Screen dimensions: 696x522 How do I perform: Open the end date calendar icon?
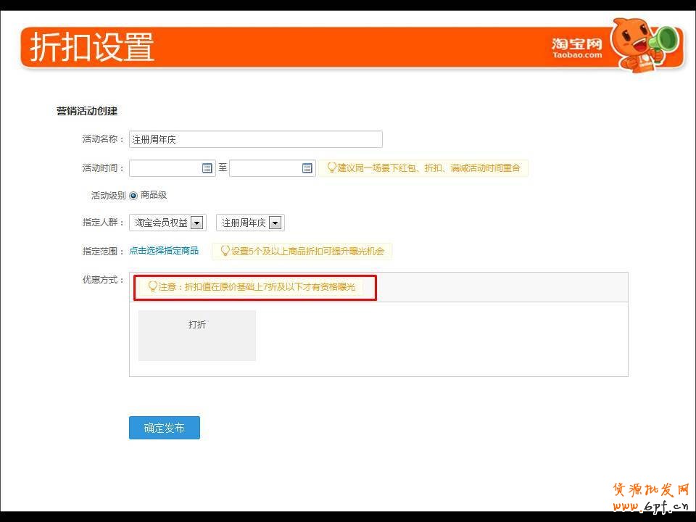point(307,168)
